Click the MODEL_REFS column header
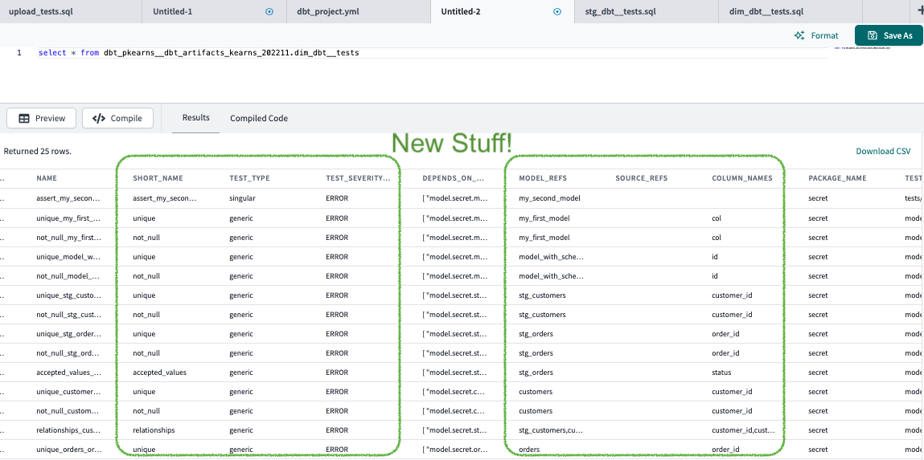The image size is (924, 460). pos(543,178)
